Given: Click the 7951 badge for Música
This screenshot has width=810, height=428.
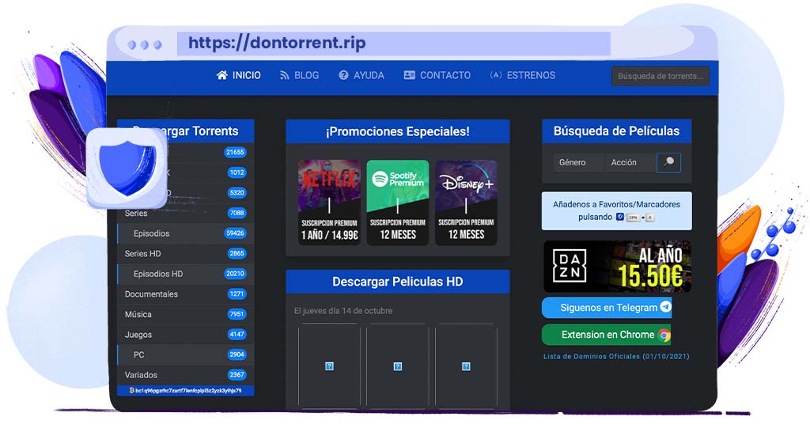Looking at the screenshot, I should pos(237,314).
